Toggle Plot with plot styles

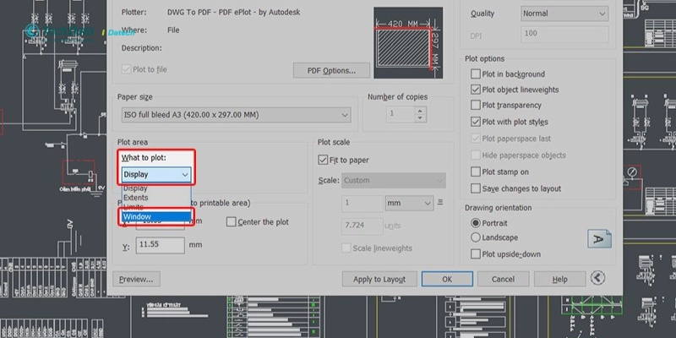tap(476, 122)
